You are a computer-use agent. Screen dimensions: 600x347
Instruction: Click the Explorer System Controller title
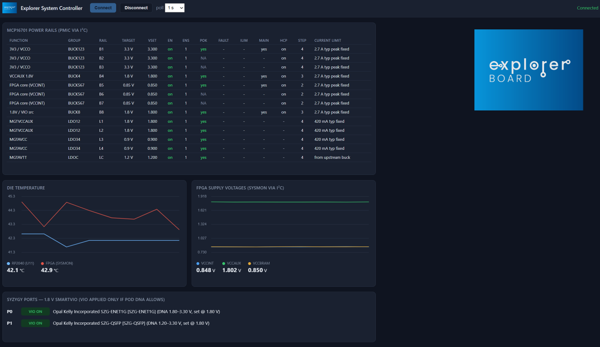pyautogui.click(x=51, y=8)
